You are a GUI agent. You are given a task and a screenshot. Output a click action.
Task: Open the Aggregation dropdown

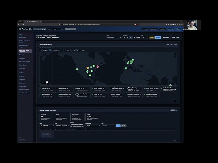pos(93,126)
